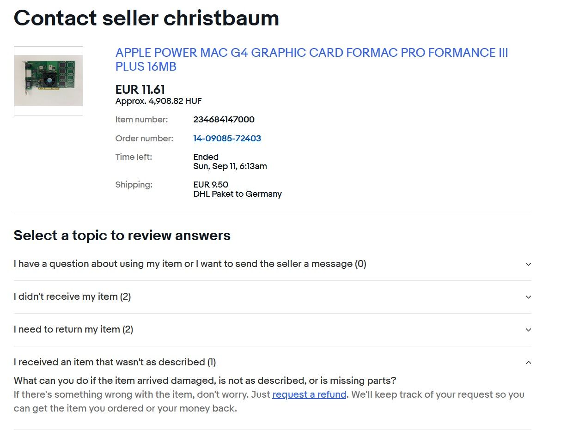The height and width of the screenshot is (430, 561).
Task: Click the EUR 11.61 price
Action: [140, 90]
